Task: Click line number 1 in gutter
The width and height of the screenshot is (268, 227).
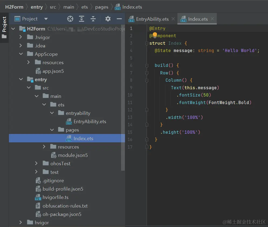Action: tap(131, 28)
